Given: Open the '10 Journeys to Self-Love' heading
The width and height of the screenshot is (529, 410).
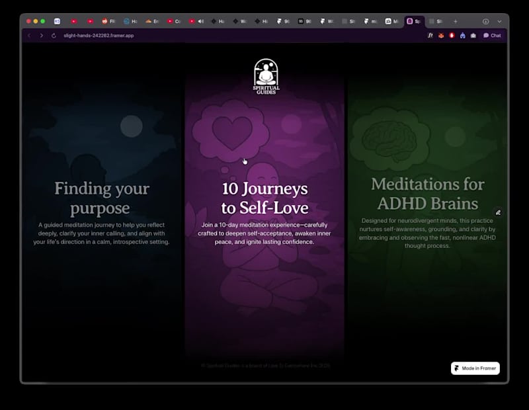Looking at the screenshot, I should coord(265,198).
